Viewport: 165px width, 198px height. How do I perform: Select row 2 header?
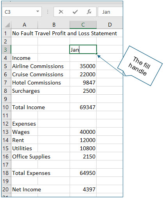click(x=6, y=41)
